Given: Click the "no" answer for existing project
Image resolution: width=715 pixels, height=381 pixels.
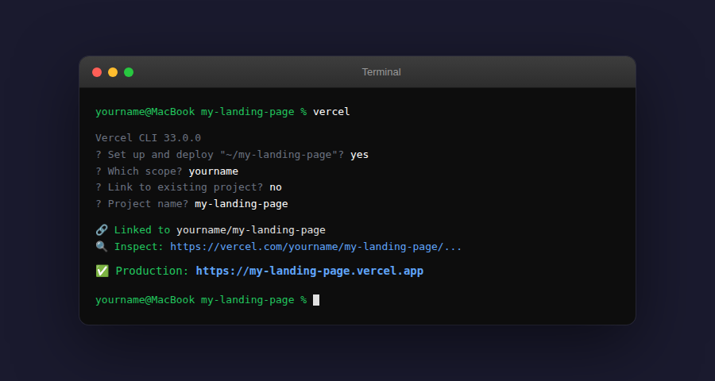Looking at the screenshot, I should coord(276,187).
